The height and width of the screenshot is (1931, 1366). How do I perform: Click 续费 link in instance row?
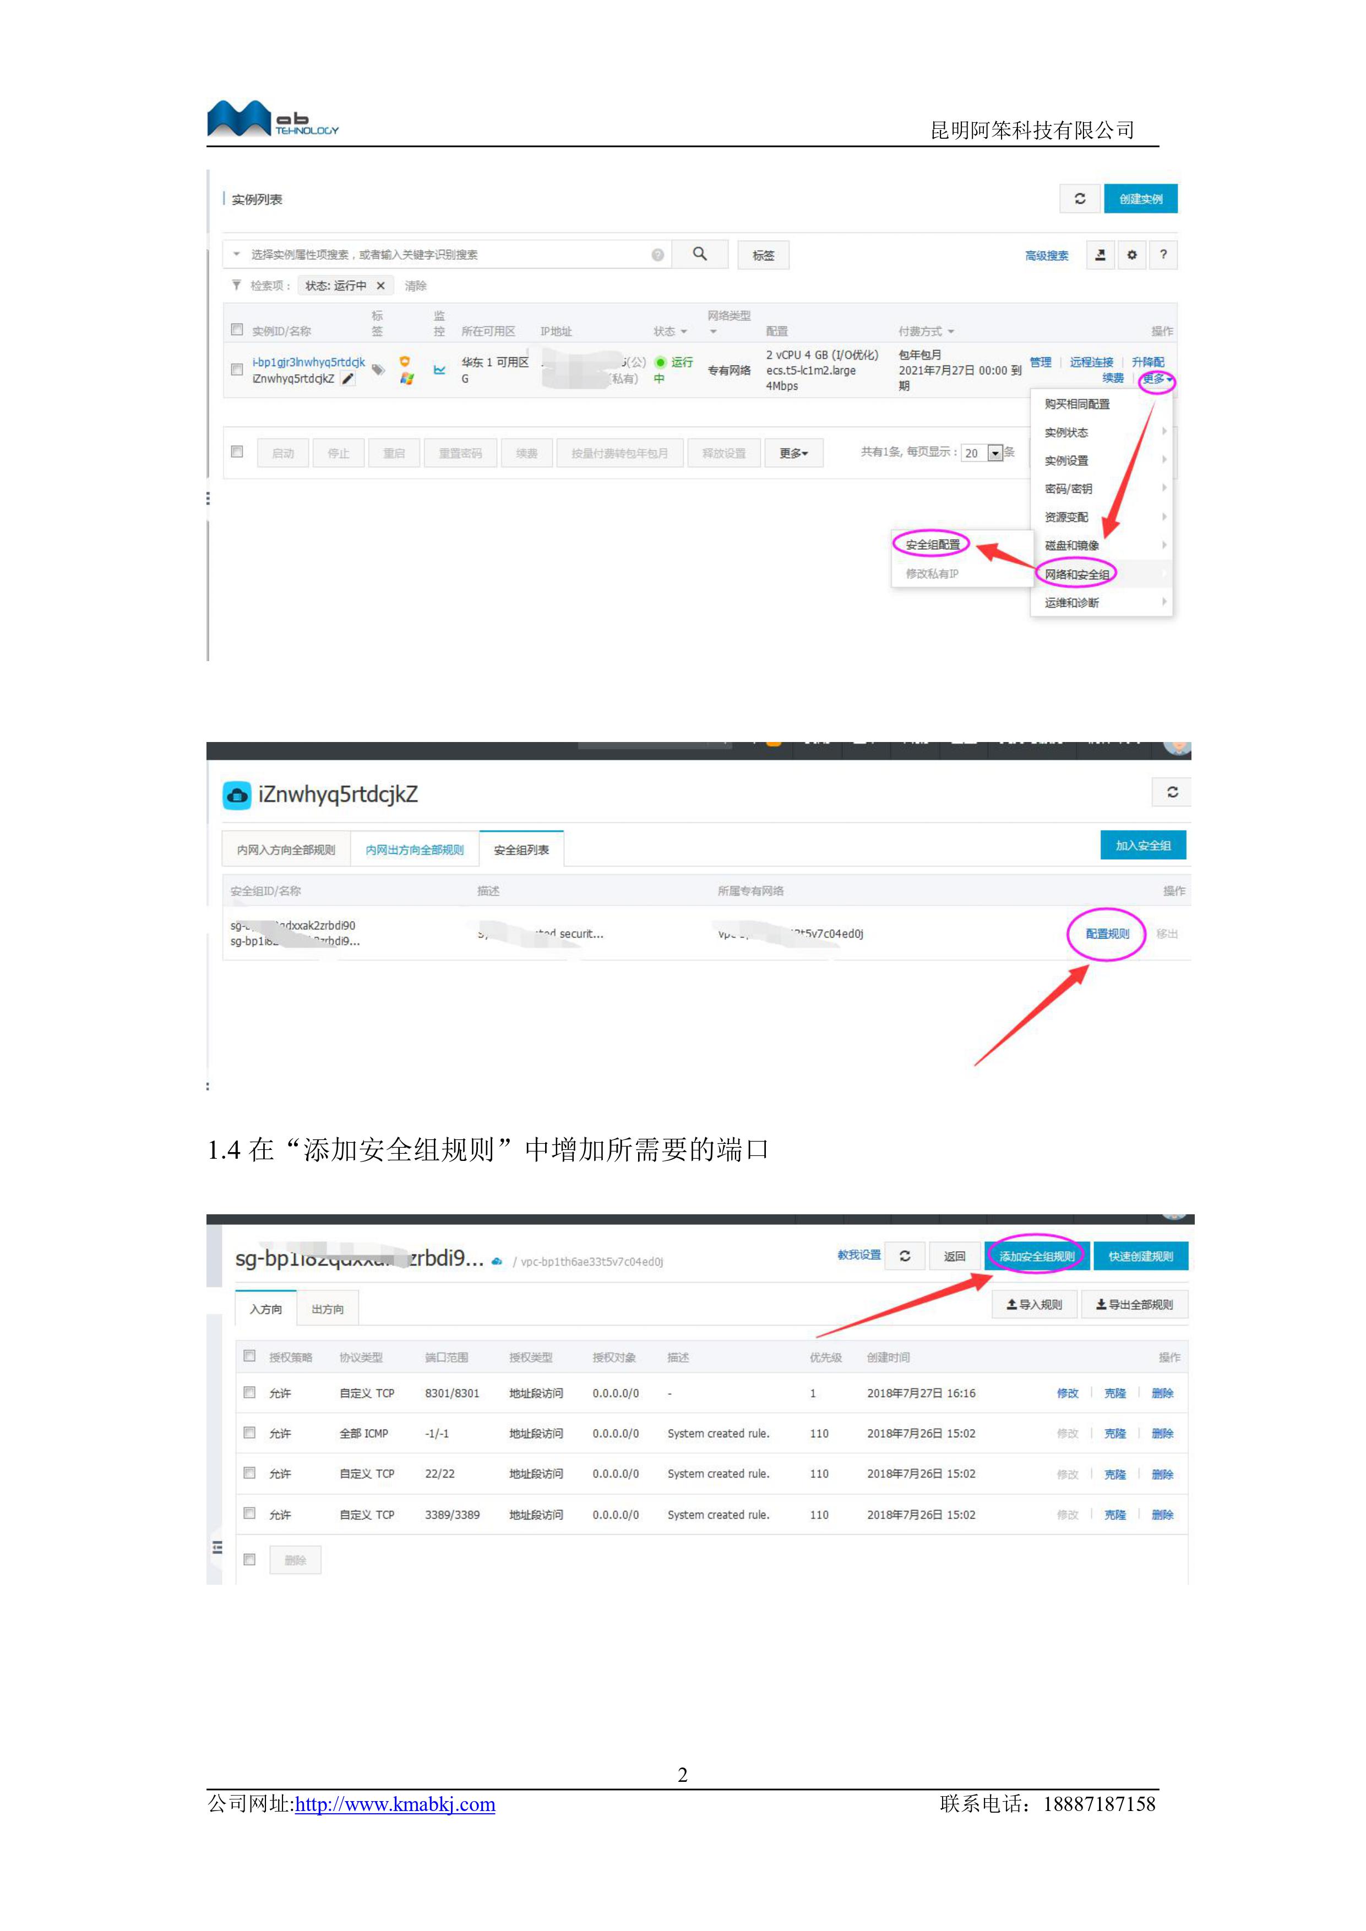tap(1113, 379)
